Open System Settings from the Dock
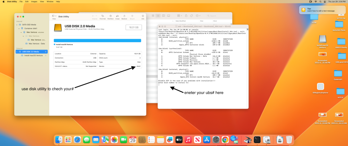 216,140
